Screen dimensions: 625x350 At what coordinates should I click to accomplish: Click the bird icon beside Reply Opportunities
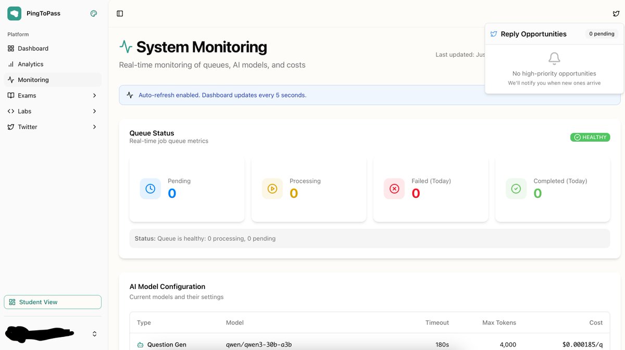point(494,34)
